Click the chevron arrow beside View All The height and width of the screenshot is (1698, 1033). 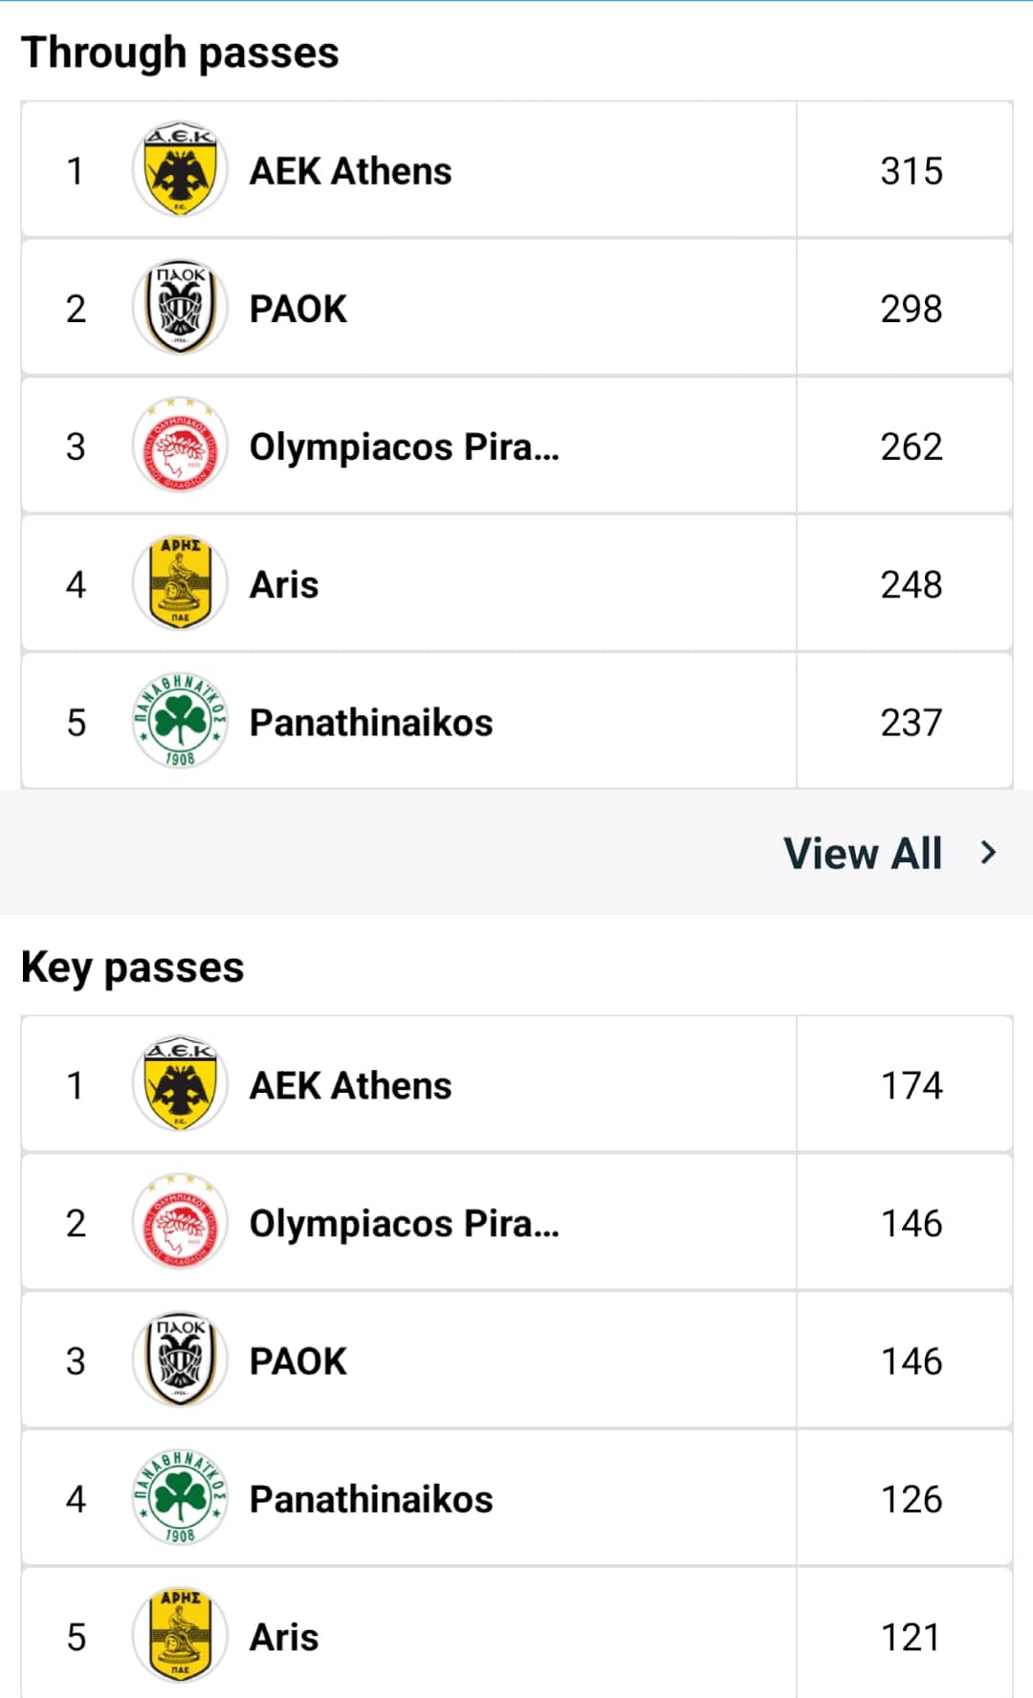pos(989,852)
